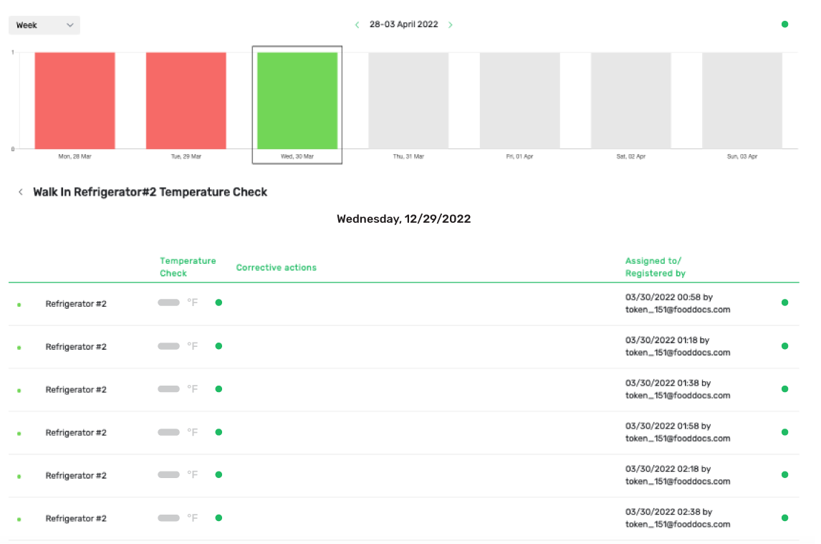Click right-side green status dot in 01:38 row
The width and height of the screenshot is (821, 544).
(x=784, y=389)
